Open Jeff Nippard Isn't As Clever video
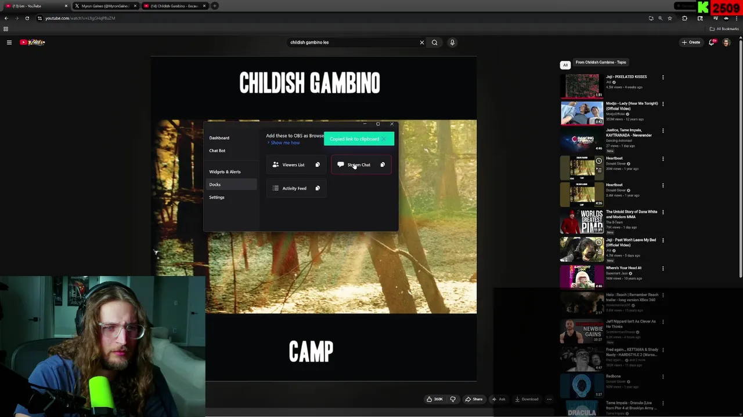This screenshot has width=743, height=417. click(582, 332)
